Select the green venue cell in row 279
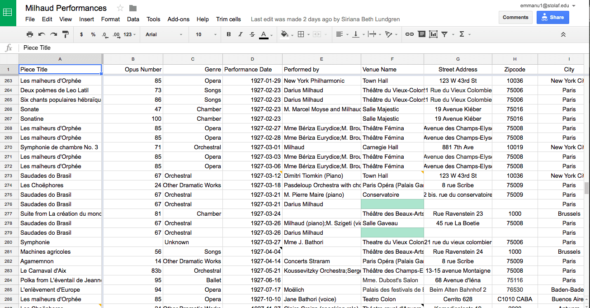This screenshot has height=308, width=590. click(392, 233)
